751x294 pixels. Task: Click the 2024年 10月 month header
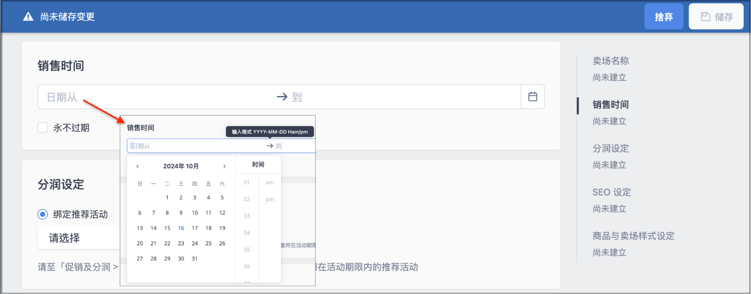coord(181,166)
